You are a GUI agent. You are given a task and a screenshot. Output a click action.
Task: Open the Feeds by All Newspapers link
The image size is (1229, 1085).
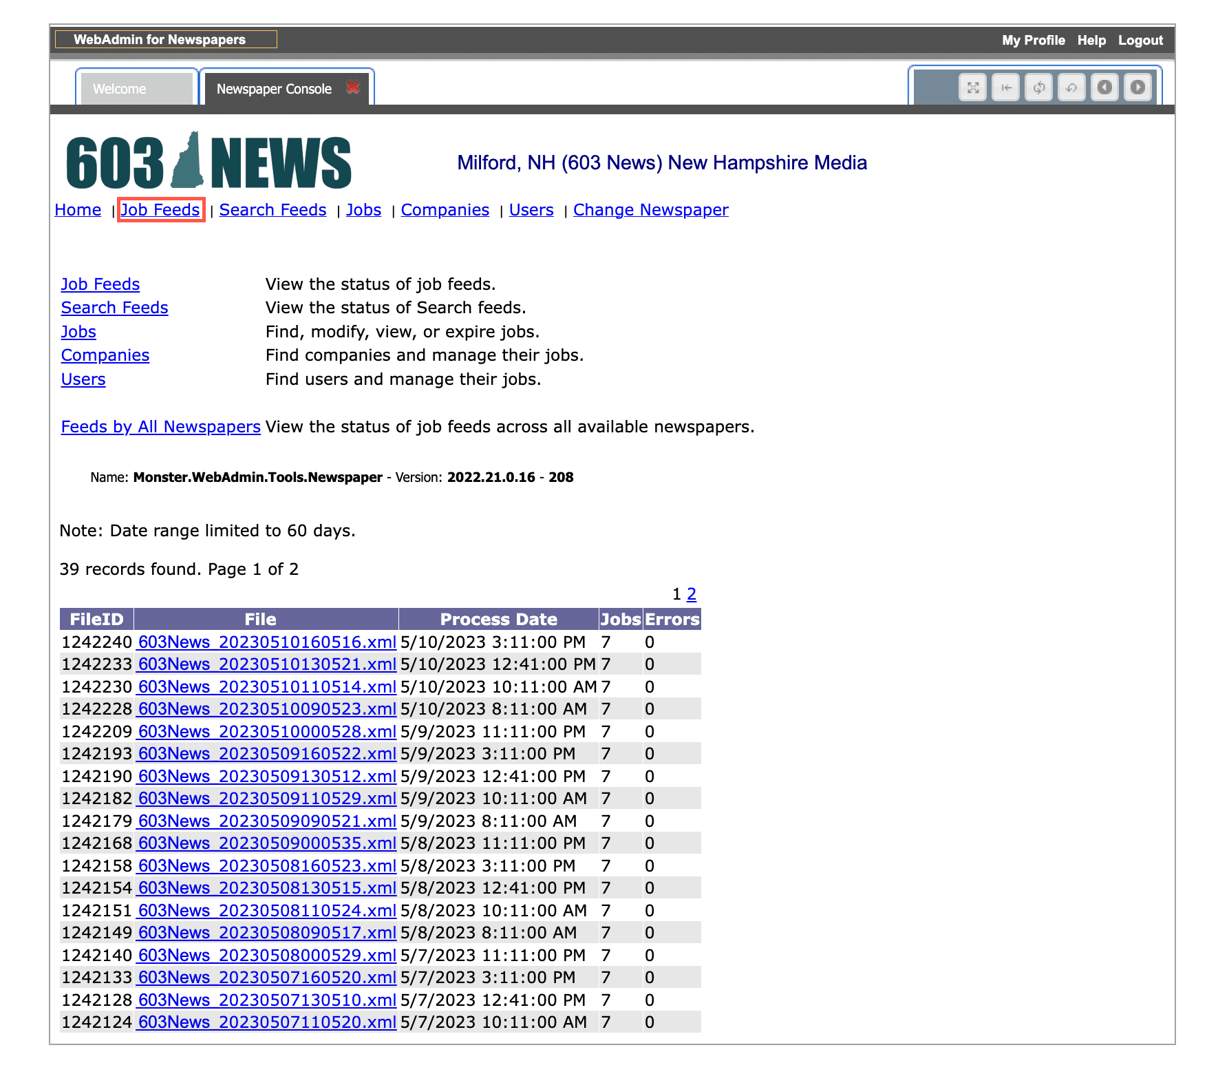click(x=160, y=427)
